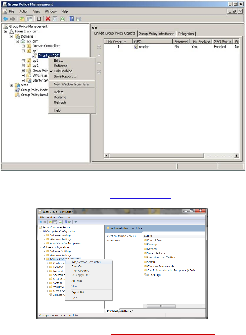Image resolution: width=246 pixels, height=335 pixels.
Task: Click the GPO Status column header
Action: (x=222, y=41)
